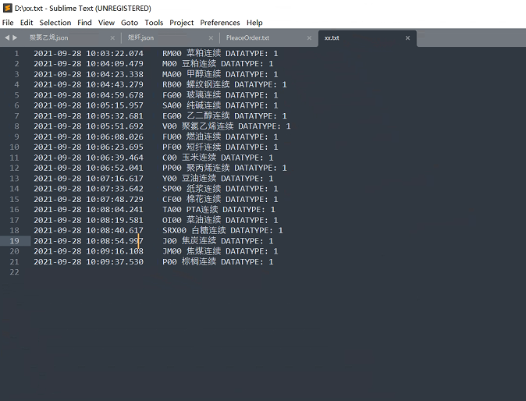Click the Sublime Text icon in title bar
526x401 pixels.
tap(7, 8)
